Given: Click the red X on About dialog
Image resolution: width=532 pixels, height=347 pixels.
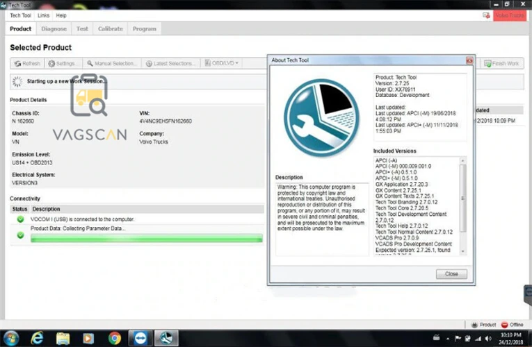Looking at the screenshot, I should [x=469, y=60].
